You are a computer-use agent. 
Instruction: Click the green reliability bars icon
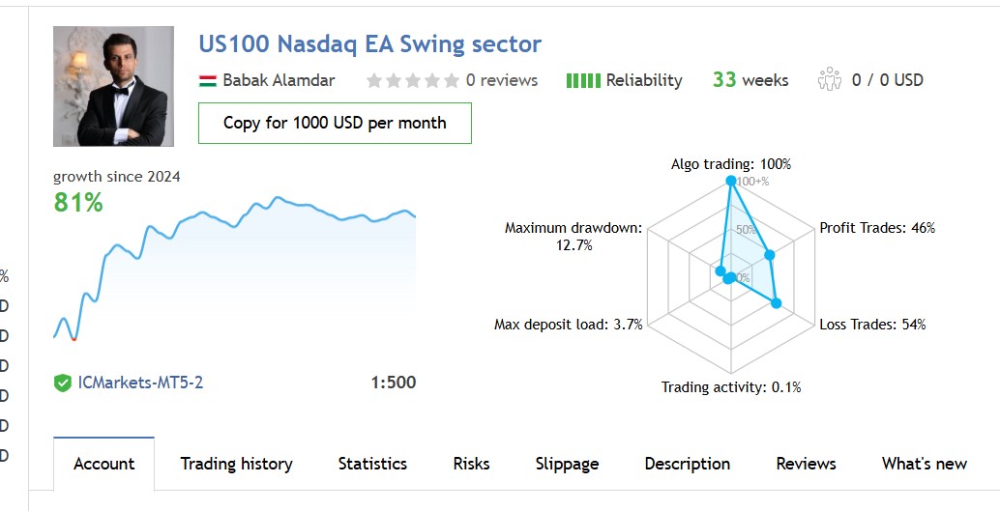coord(583,80)
